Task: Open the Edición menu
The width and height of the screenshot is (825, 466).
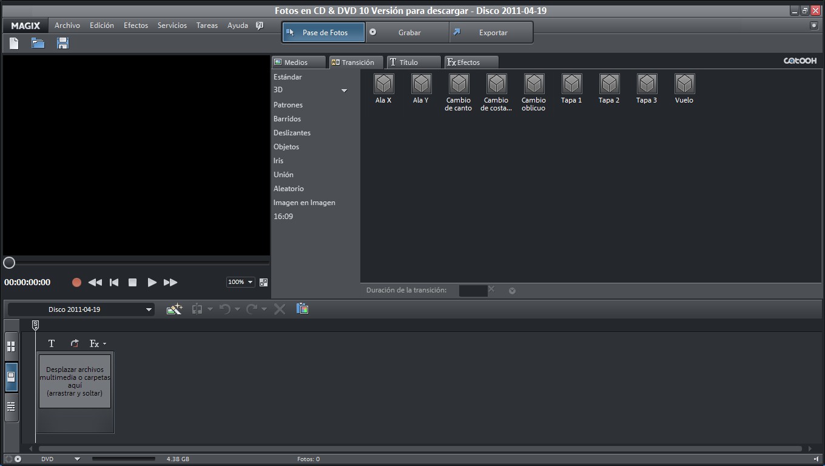Action: pyautogui.click(x=102, y=25)
